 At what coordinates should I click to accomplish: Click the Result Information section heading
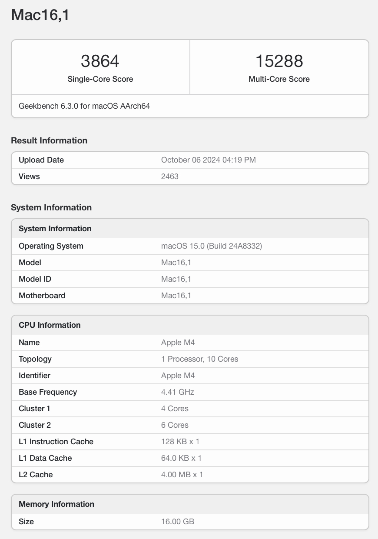(x=49, y=140)
